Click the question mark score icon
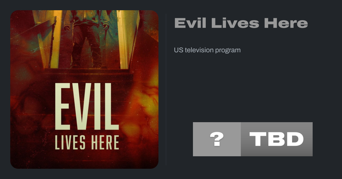Image resolution: width=342 pixels, height=179 pixels. coord(217,139)
